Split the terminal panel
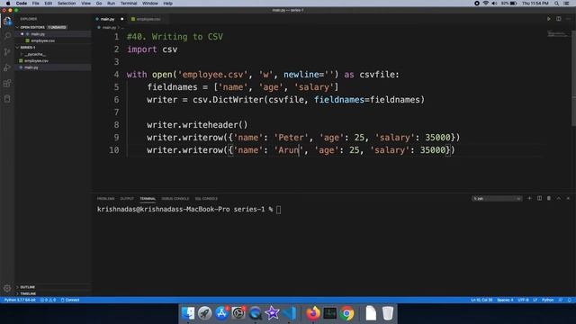The height and width of the screenshot is (324, 576). point(539,198)
